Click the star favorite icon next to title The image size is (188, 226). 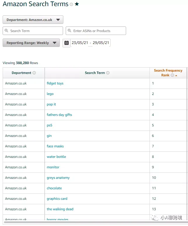[77, 4]
